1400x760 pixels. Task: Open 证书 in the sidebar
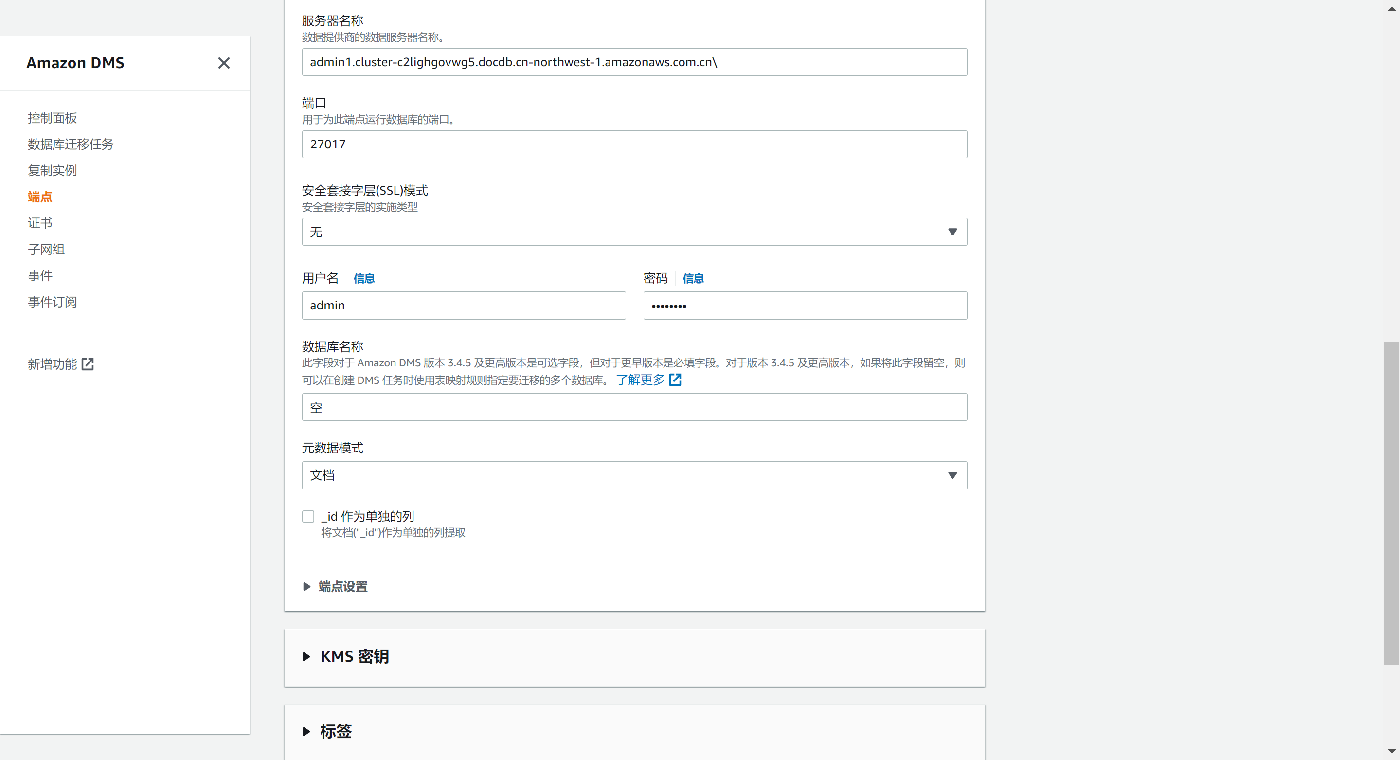[x=40, y=223]
